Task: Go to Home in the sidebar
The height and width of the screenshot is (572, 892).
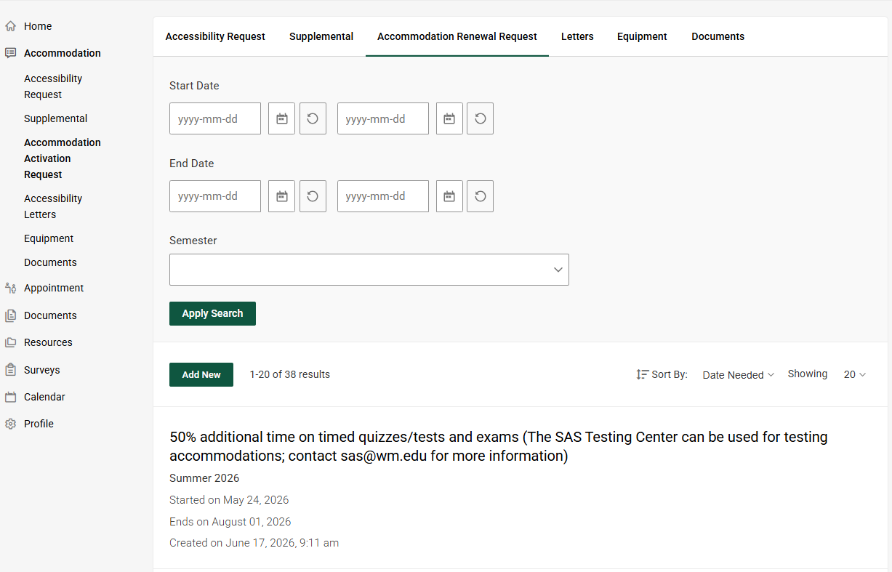Action: (x=38, y=26)
